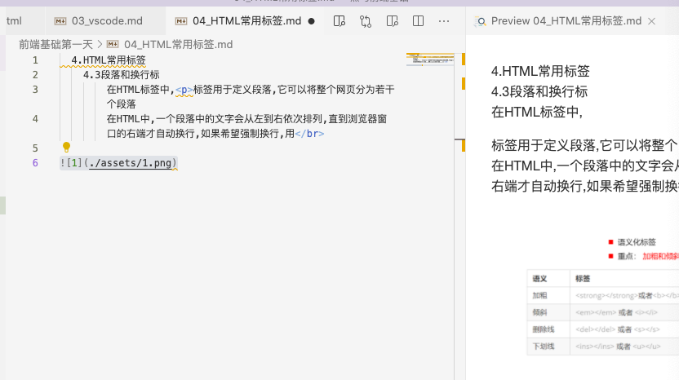
Task: Select the Preview 04_HTML常用标签.md tab
Action: (x=565, y=20)
